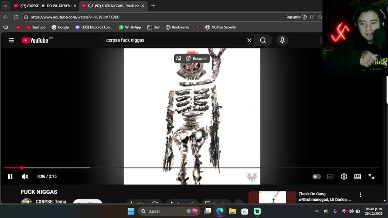Open the Discord bookmark
The width and height of the screenshot is (388, 218).
pos(93,27)
